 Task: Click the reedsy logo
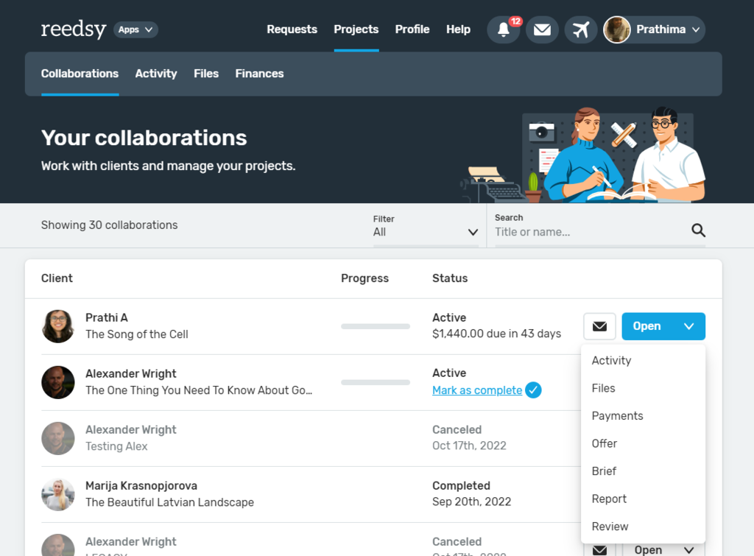tap(73, 29)
